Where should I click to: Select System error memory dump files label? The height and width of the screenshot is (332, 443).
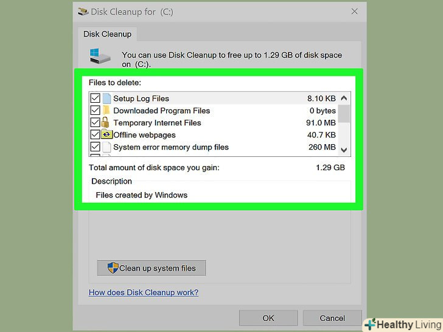point(171,147)
